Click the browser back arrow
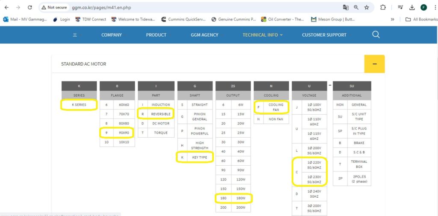Screen dimensions: 438x216 7,7
